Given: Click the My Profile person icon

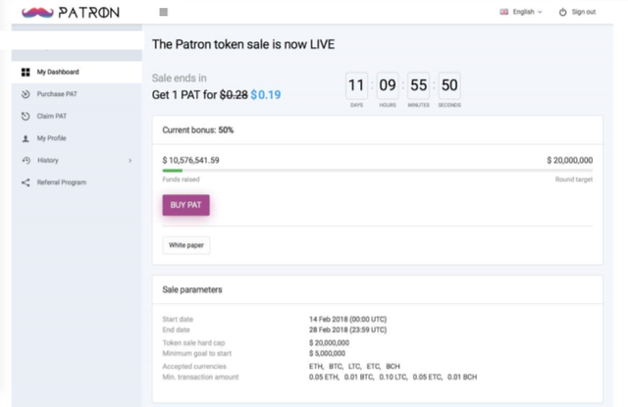Looking at the screenshot, I should (26, 138).
